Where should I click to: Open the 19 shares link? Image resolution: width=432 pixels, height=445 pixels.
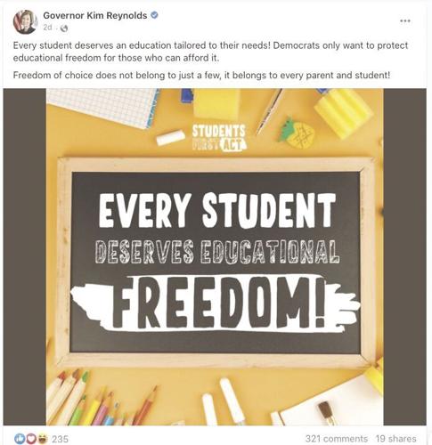point(395,439)
